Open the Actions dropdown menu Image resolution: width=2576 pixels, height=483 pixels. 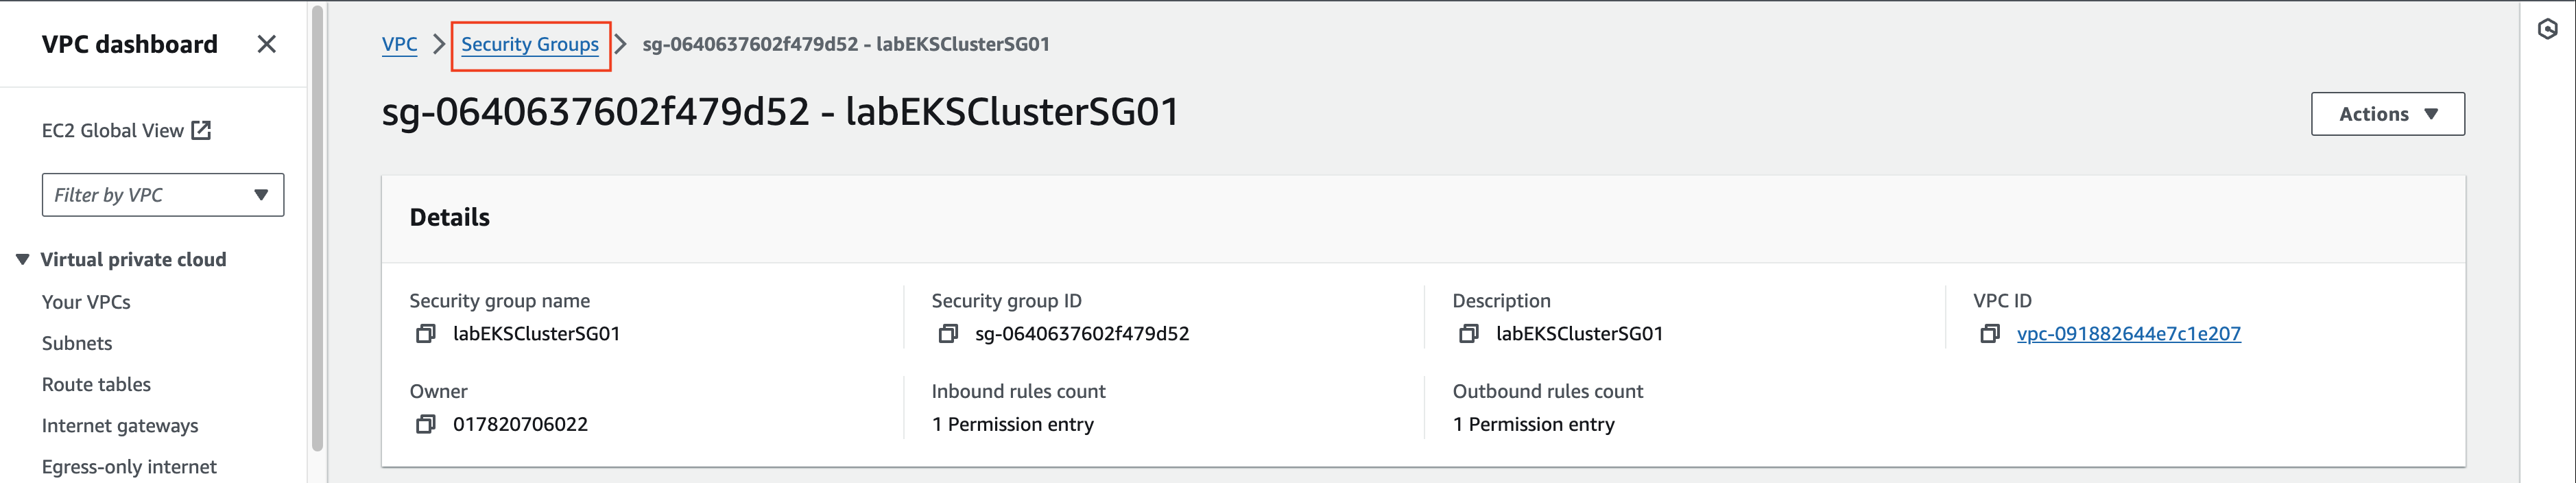[x=2387, y=114]
